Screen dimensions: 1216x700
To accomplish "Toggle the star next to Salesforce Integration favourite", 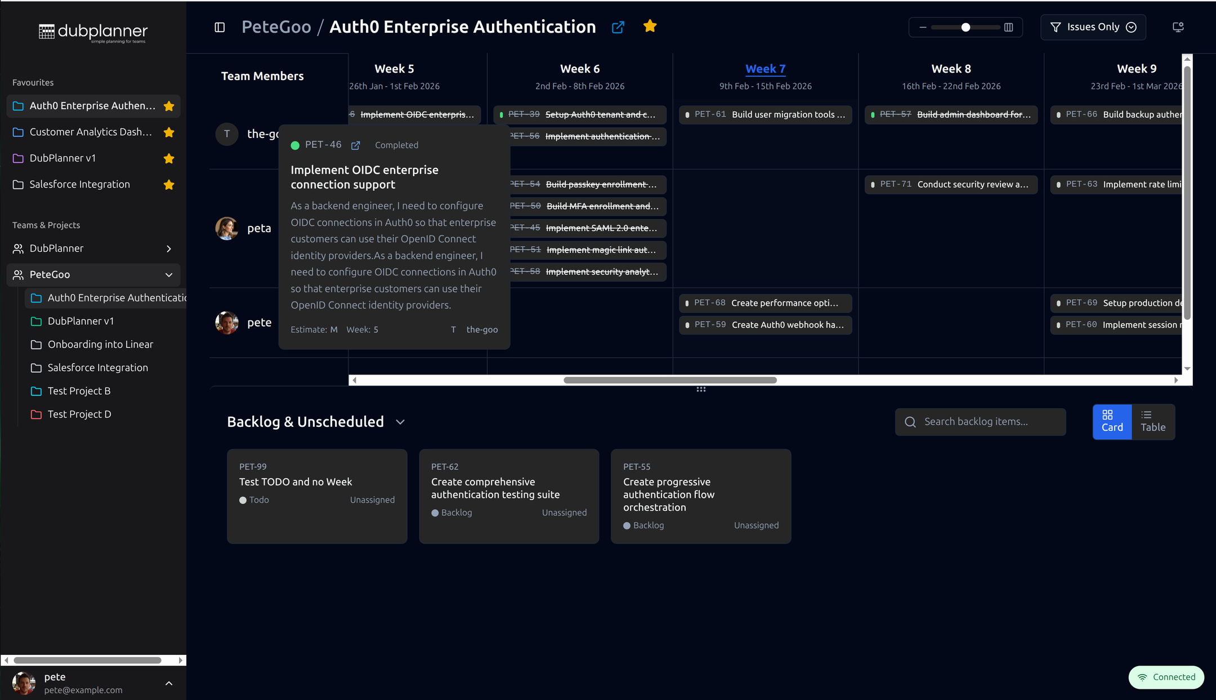I will click(x=169, y=184).
